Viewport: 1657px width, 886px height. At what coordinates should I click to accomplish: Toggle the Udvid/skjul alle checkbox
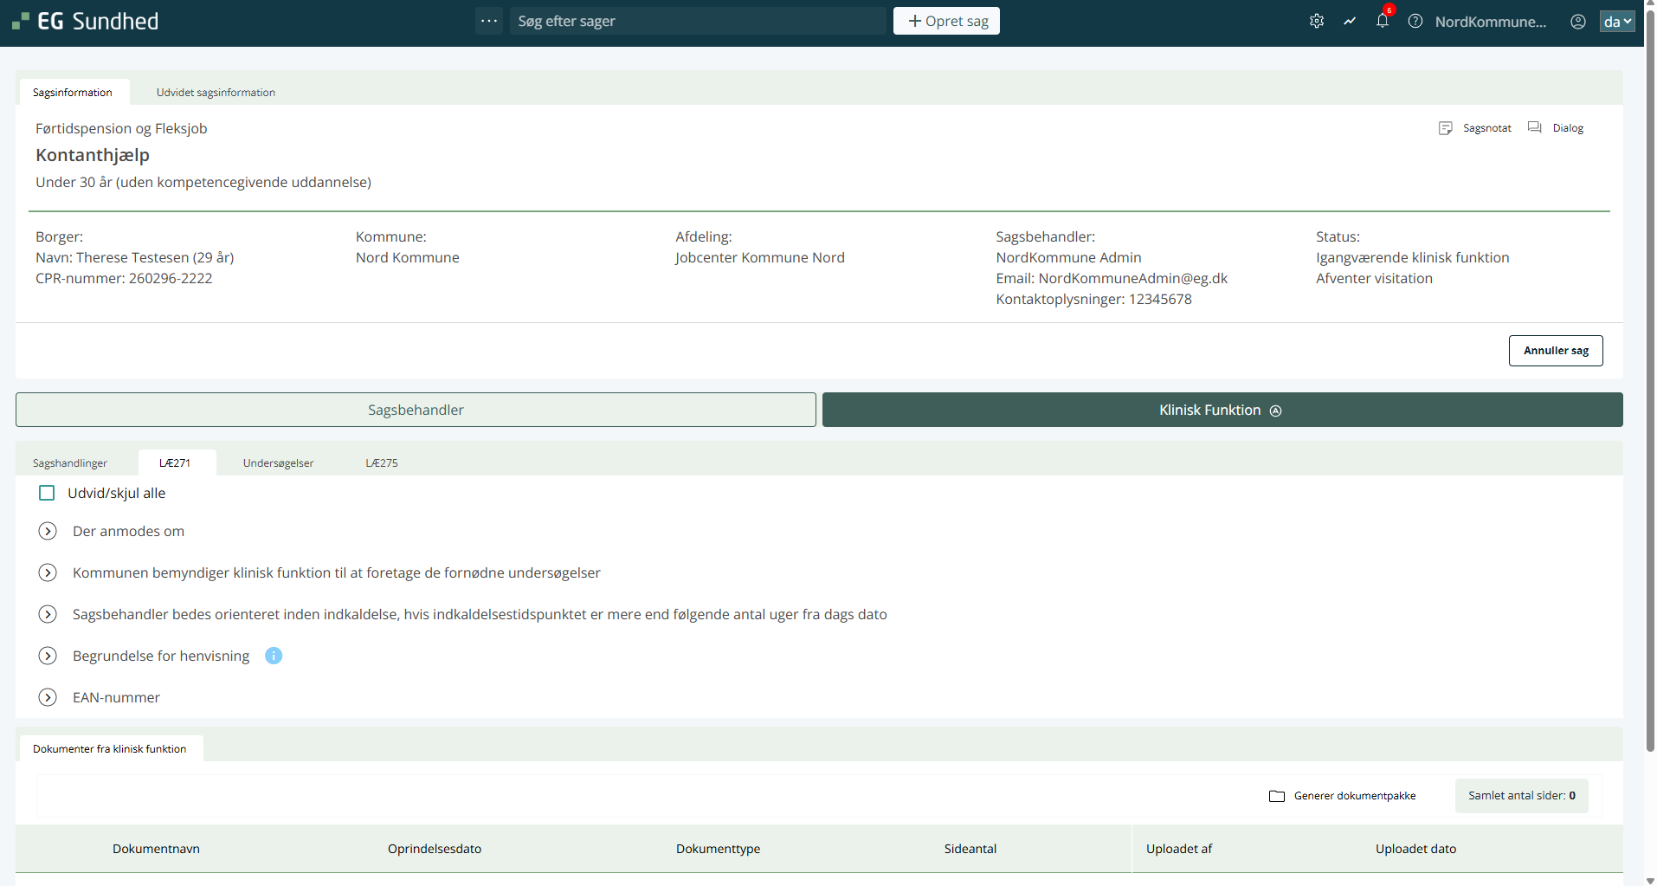[x=47, y=493]
